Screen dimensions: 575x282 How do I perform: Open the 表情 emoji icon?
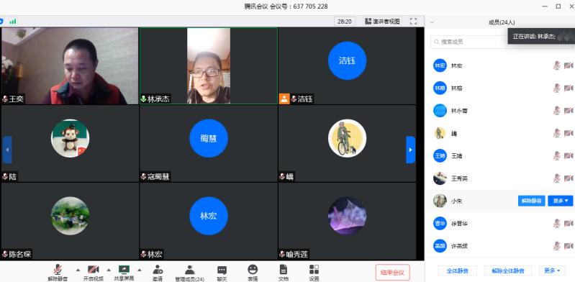pos(253,270)
